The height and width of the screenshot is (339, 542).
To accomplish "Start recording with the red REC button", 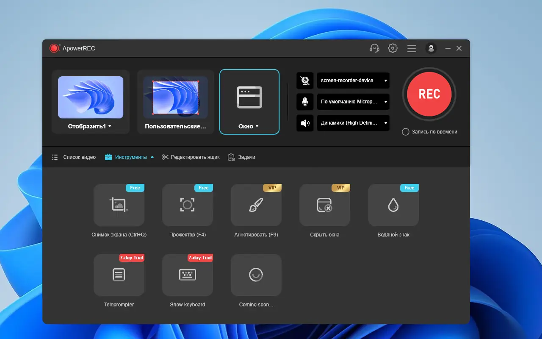I will [429, 94].
